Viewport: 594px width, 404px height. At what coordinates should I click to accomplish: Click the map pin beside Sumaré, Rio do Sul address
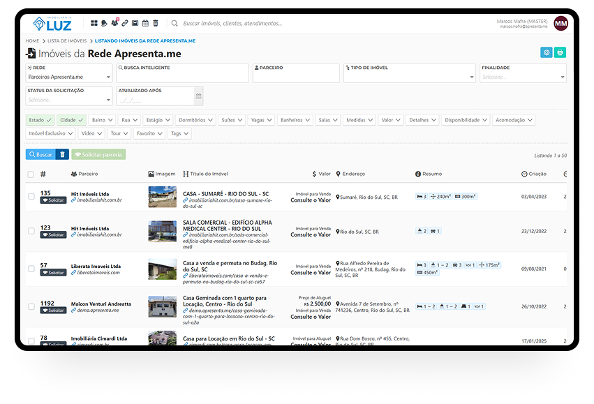(338, 197)
